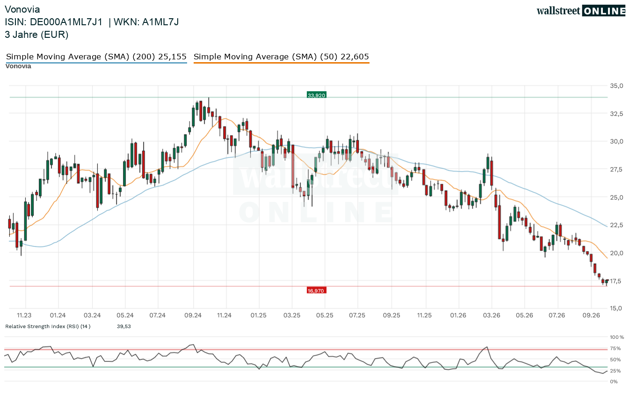This screenshot has width=631, height=394.
Task: Click the 20,0 price axis label
Action: point(616,253)
